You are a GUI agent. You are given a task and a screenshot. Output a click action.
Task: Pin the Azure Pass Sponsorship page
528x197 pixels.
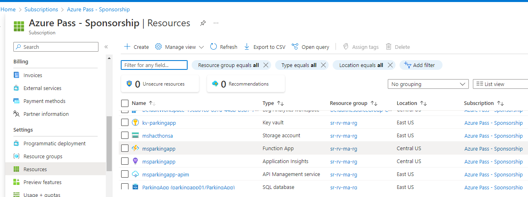(203, 23)
